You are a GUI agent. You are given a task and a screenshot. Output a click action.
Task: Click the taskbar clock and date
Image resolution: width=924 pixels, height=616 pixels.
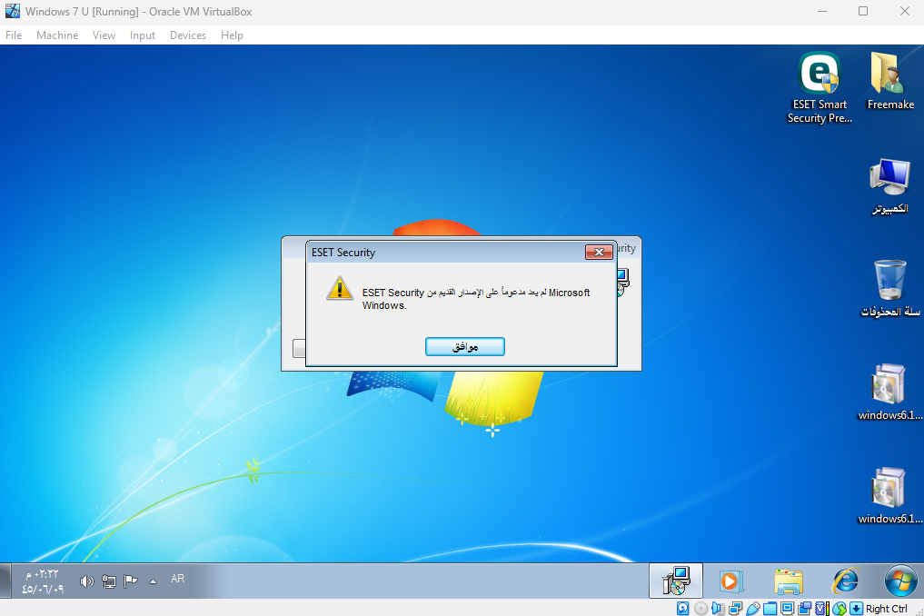click(43, 581)
